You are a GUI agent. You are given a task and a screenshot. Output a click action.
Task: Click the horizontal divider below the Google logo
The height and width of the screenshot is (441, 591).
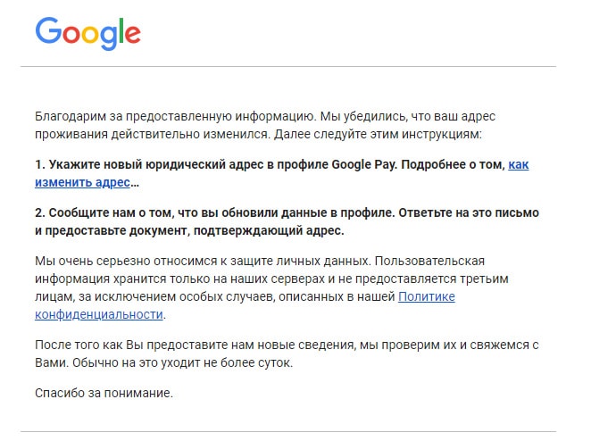(295, 66)
